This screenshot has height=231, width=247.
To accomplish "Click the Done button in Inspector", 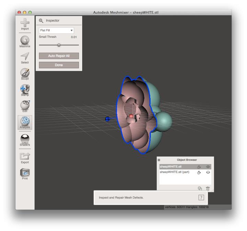I will 59,65.
